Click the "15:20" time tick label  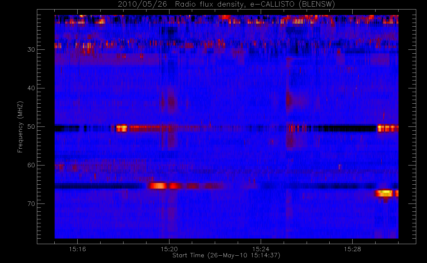pos(169,249)
